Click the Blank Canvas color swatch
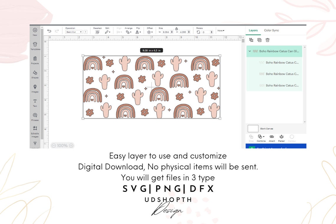Screen dimensions: 336x224 (253, 129)
